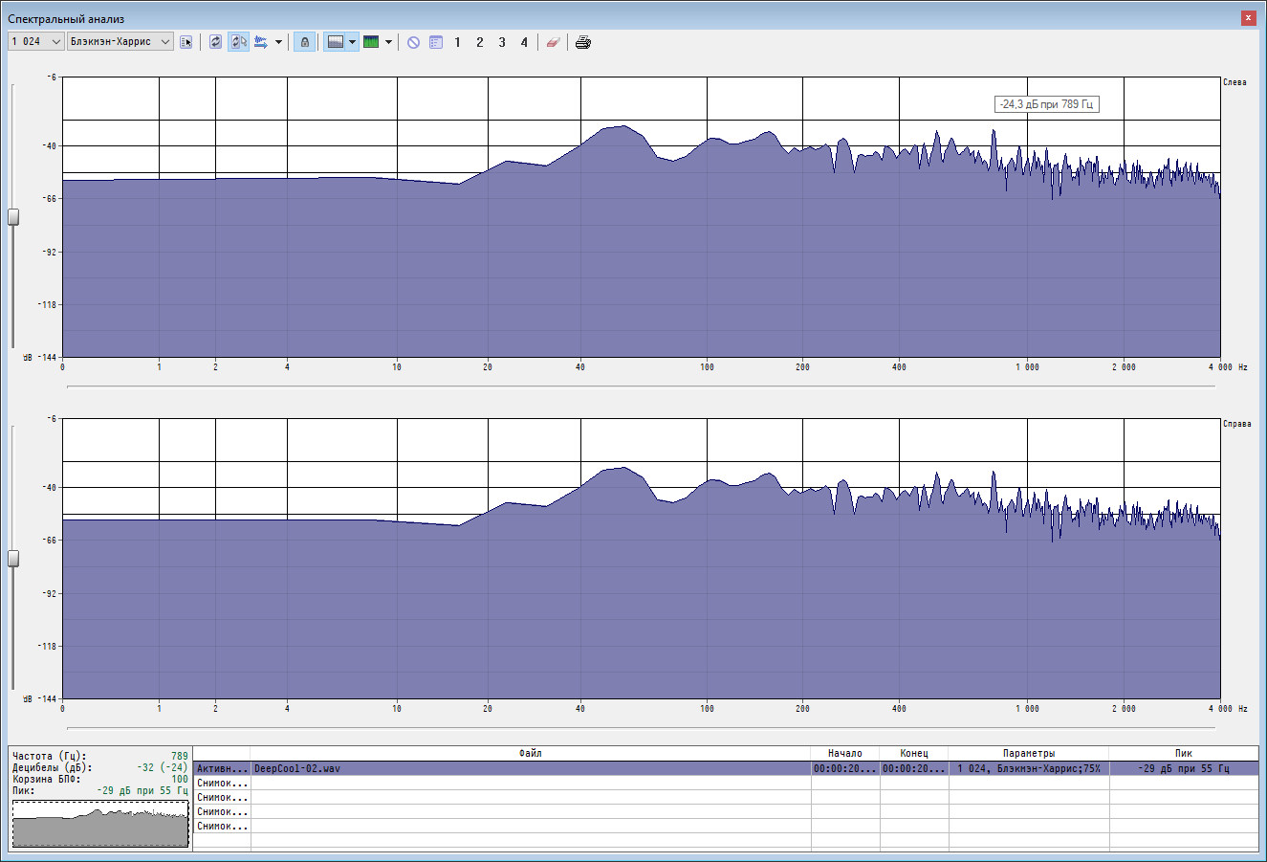Click the Начало column header

point(845,754)
